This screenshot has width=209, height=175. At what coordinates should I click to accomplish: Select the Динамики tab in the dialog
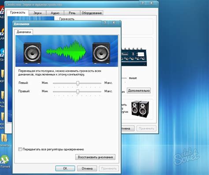[x=24, y=32]
